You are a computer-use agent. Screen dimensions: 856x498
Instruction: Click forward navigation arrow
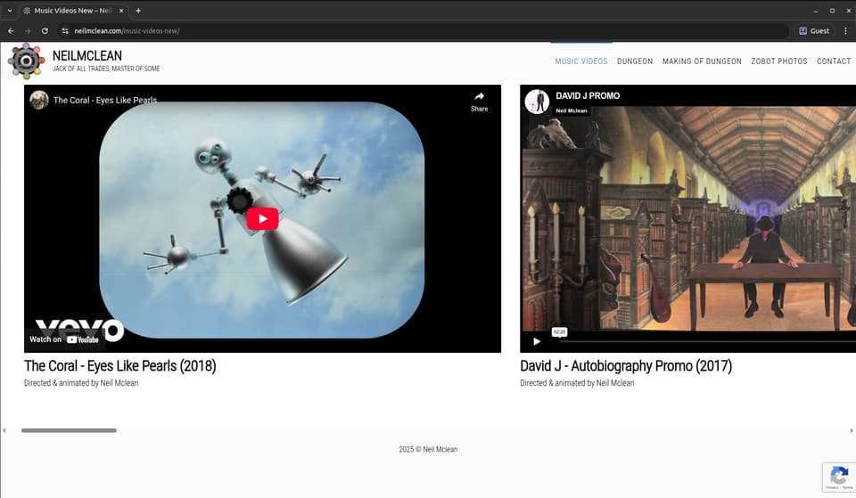[28, 31]
